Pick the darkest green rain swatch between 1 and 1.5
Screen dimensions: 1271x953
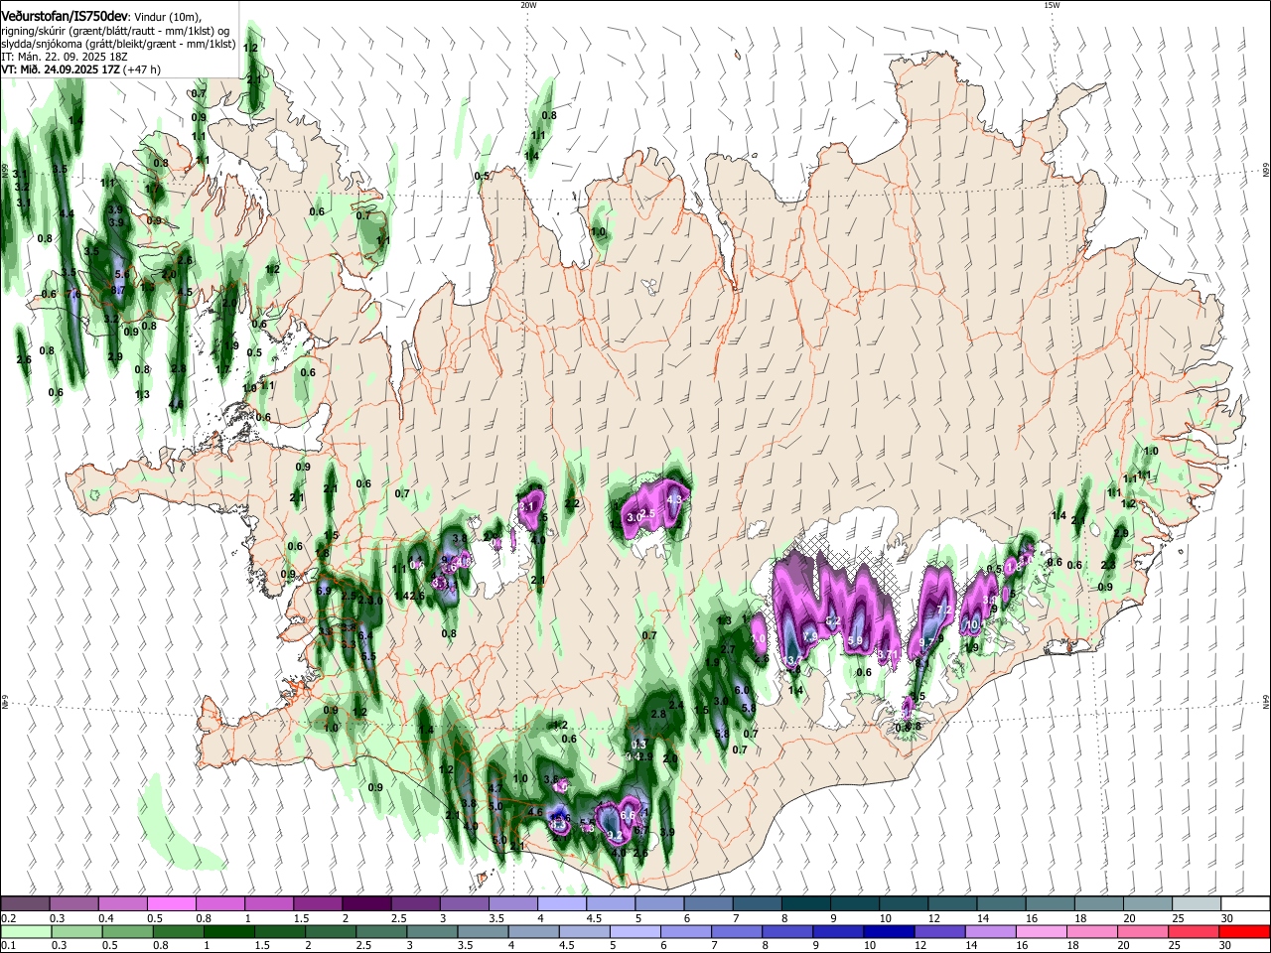(229, 932)
